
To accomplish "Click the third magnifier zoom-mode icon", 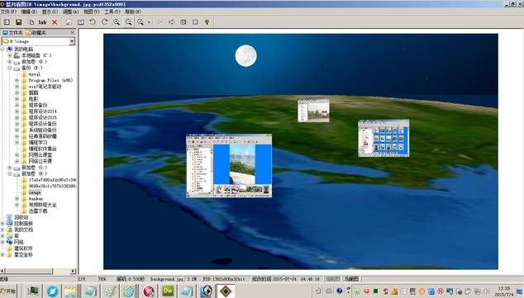I will (141, 22).
